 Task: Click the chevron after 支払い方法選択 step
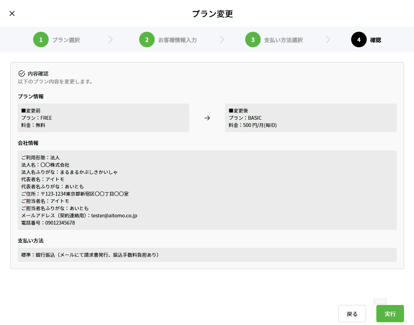pos(328,40)
